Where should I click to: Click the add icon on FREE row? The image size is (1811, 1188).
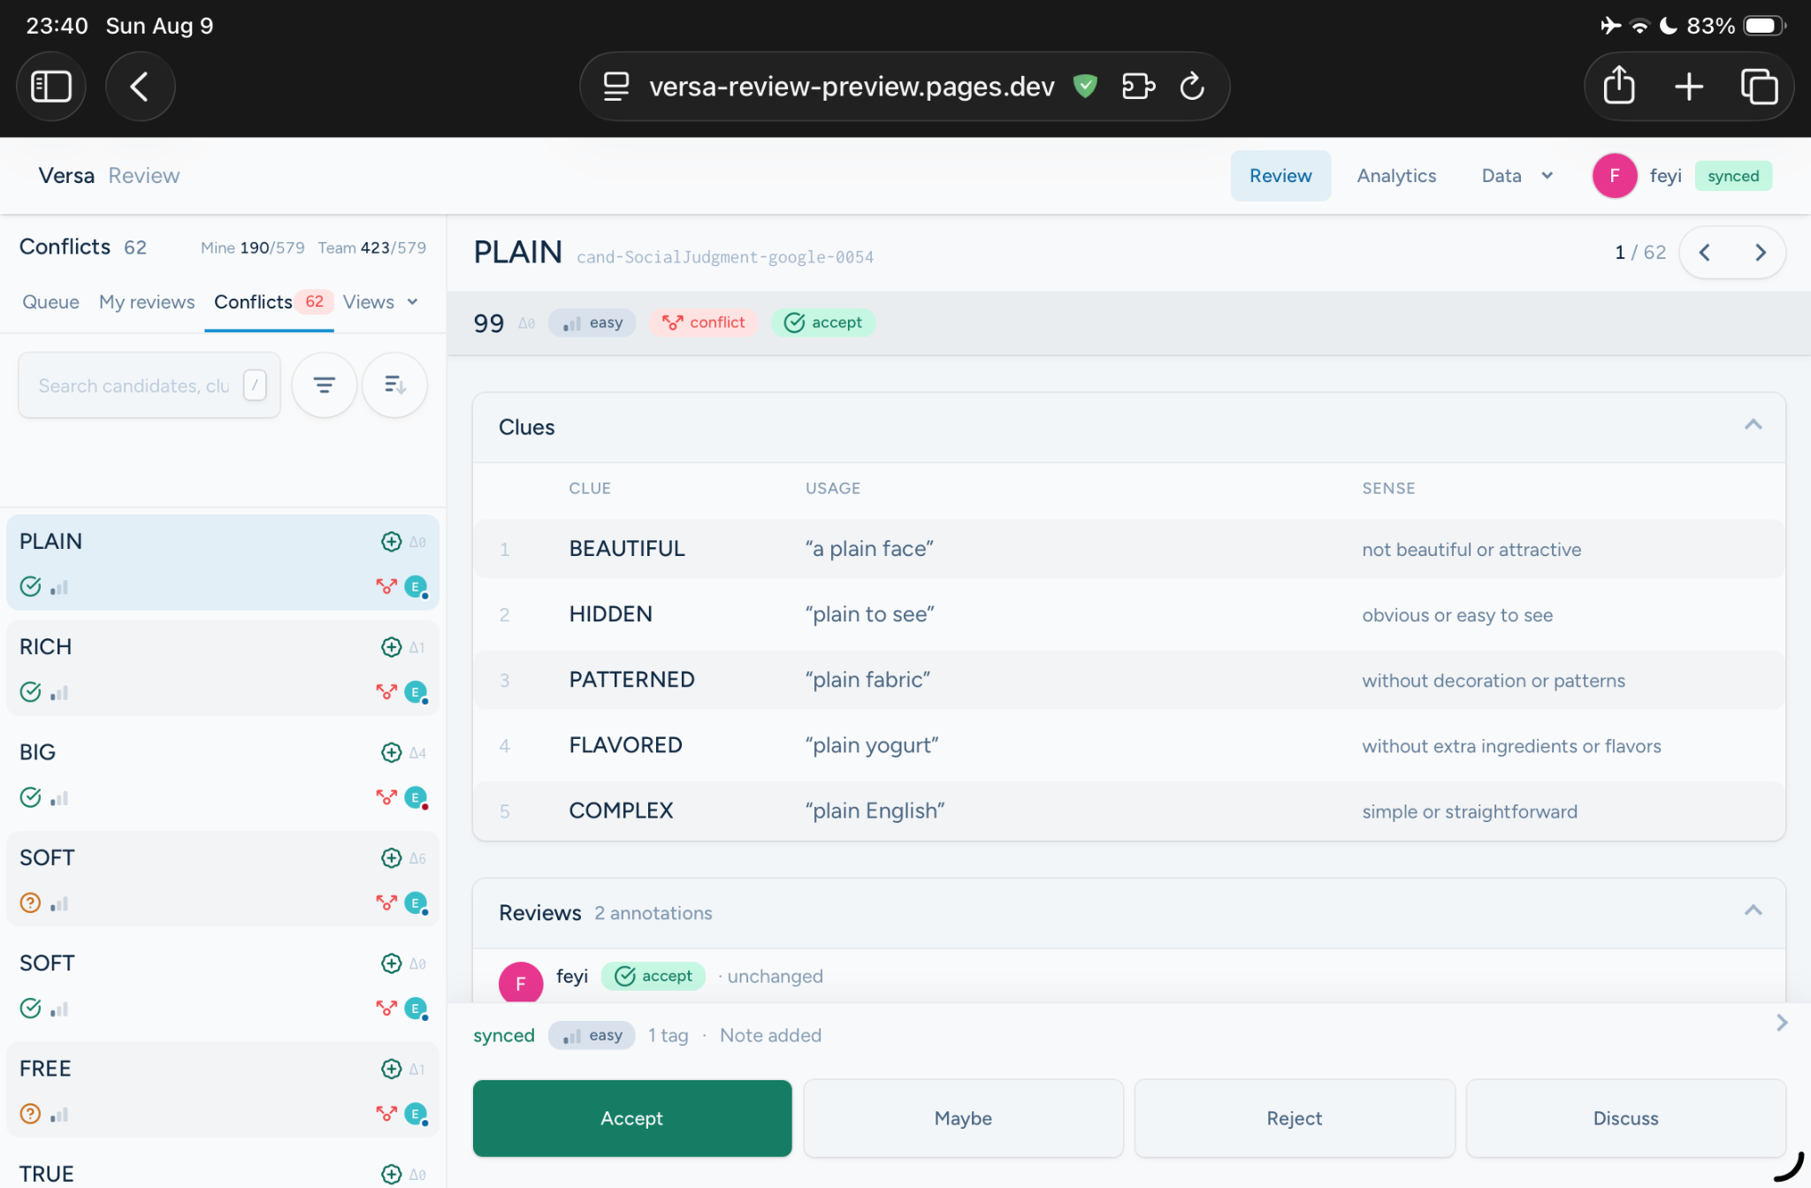[391, 1069]
